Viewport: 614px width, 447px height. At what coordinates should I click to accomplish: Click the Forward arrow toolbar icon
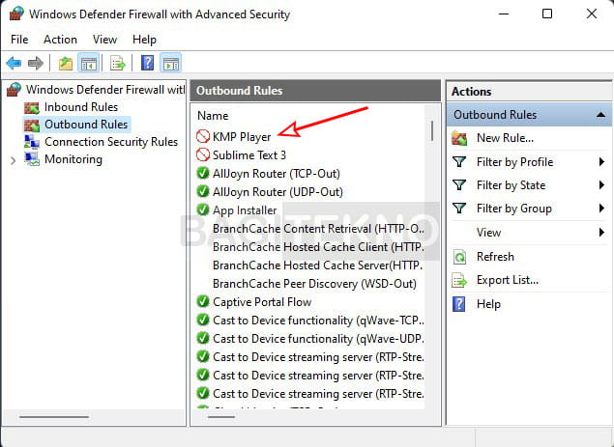point(36,63)
